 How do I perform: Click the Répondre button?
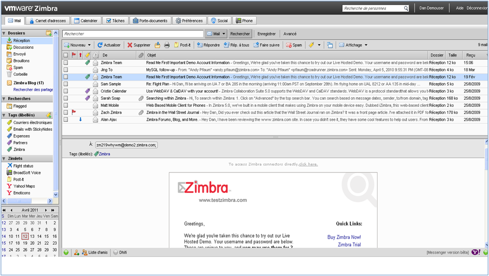(208, 45)
